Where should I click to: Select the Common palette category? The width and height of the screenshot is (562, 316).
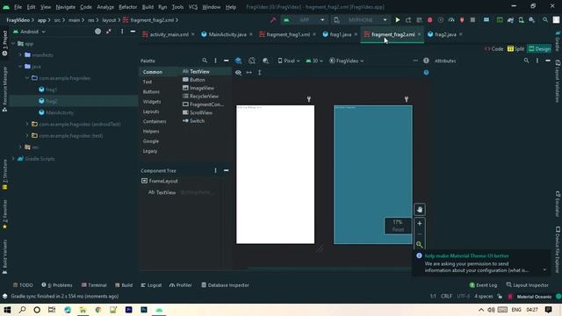click(153, 72)
